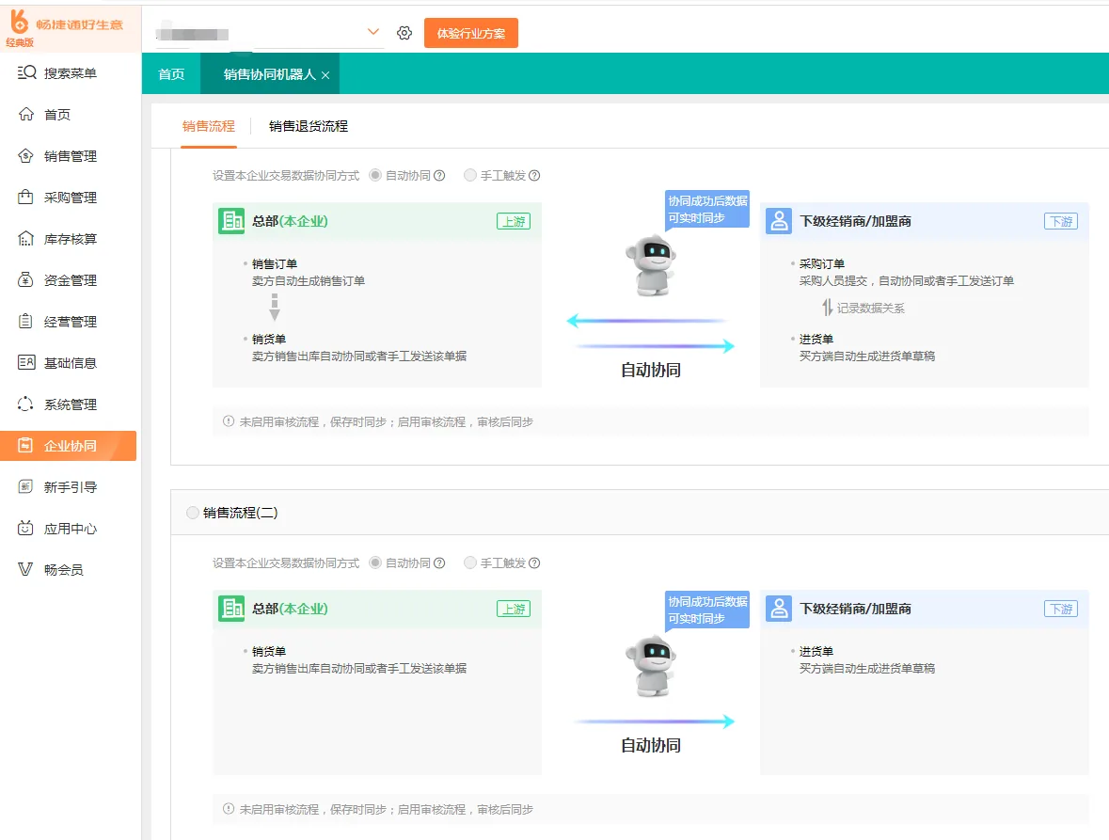Click the 上游 tag in the first 总部 card
The image size is (1109, 840).
[x=514, y=221]
